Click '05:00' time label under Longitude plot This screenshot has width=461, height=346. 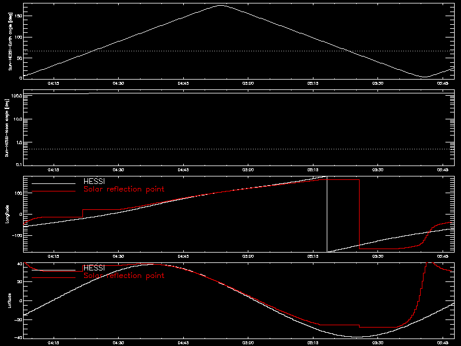[x=248, y=257]
